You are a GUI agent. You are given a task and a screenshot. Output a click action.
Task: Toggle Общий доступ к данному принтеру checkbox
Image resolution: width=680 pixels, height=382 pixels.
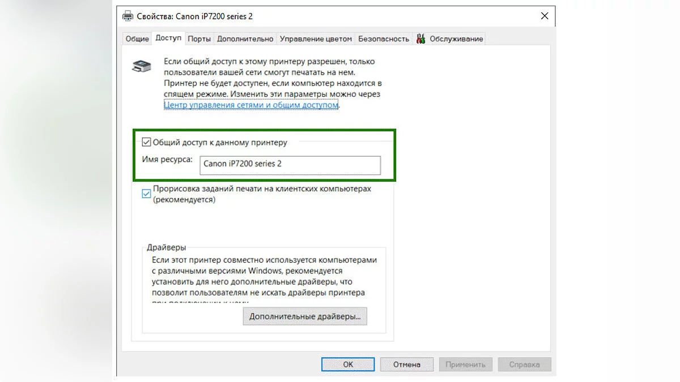click(x=147, y=143)
